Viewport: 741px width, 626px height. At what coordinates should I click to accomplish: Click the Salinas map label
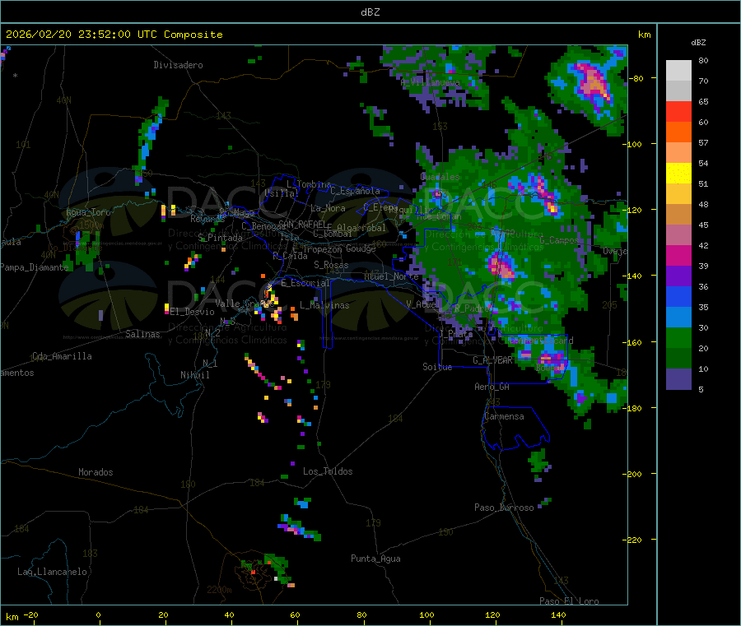point(142,334)
